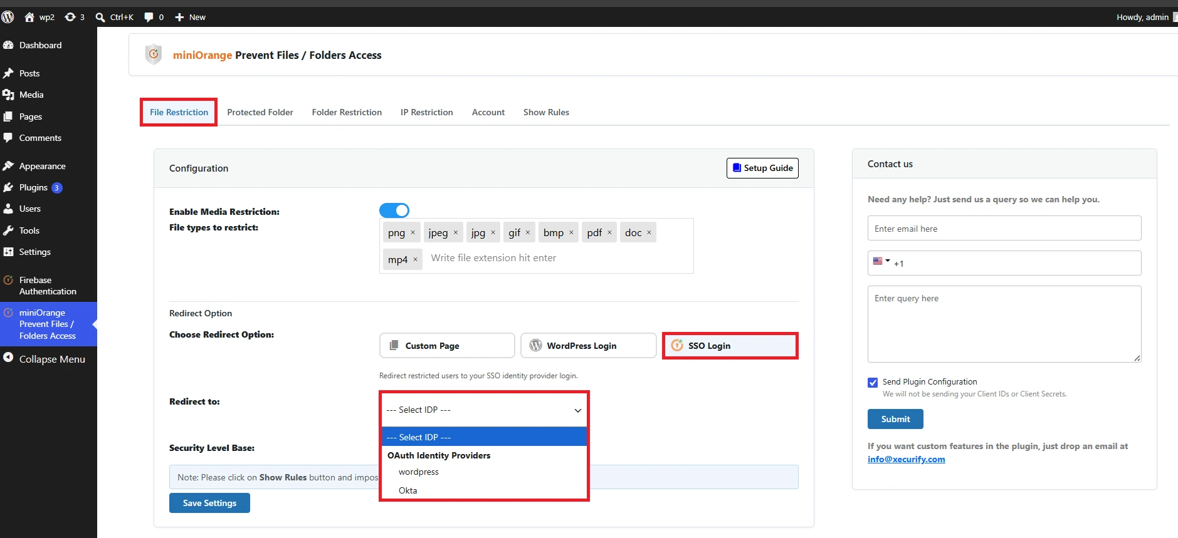Focus the Enter email here field

[1004, 228]
